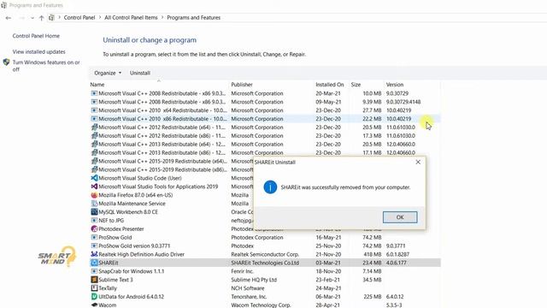Screen dimensions: 547x308
Task: Go back with the back arrow
Action: (9, 18)
